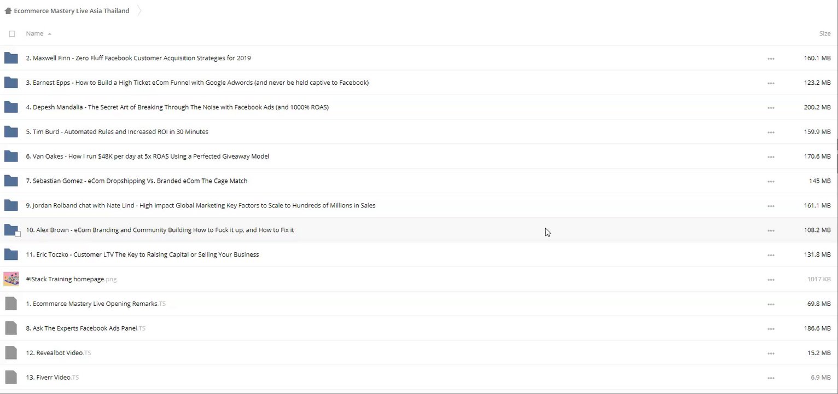Open more options for Earnest Epps folder

pos(771,83)
